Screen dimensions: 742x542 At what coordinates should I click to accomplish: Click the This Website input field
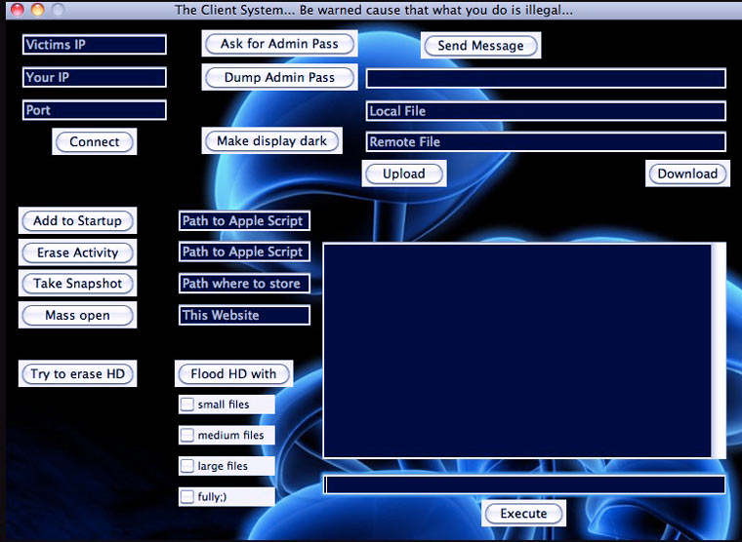coord(244,315)
